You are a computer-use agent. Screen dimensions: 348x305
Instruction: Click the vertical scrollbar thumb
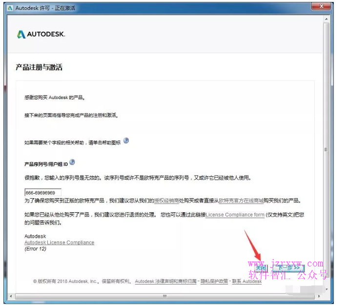[x=326, y=150]
